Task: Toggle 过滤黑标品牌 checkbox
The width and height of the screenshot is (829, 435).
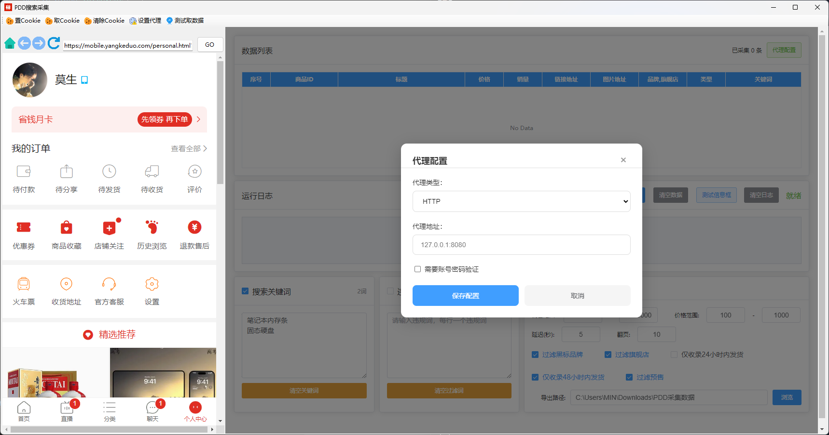Action: (535, 355)
